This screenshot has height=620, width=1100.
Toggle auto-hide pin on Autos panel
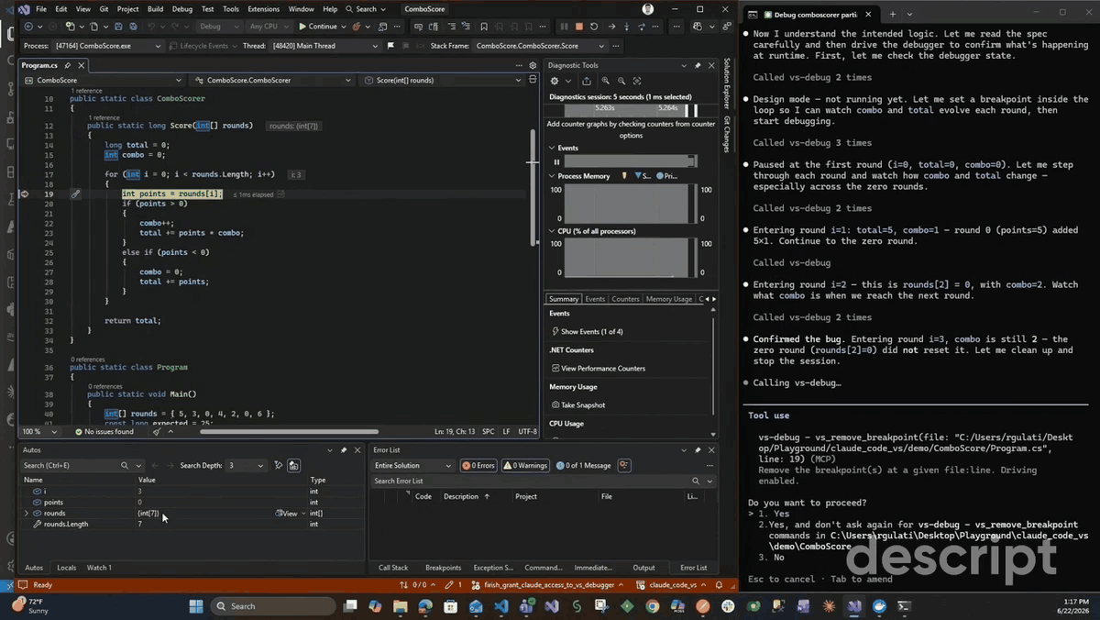tap(344, 450)
